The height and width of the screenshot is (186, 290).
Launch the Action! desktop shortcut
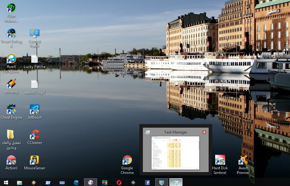tap(11, 160)
